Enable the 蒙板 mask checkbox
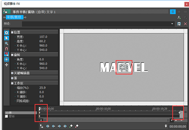Viewport: 189px width, 130px height. coord(6,116)
